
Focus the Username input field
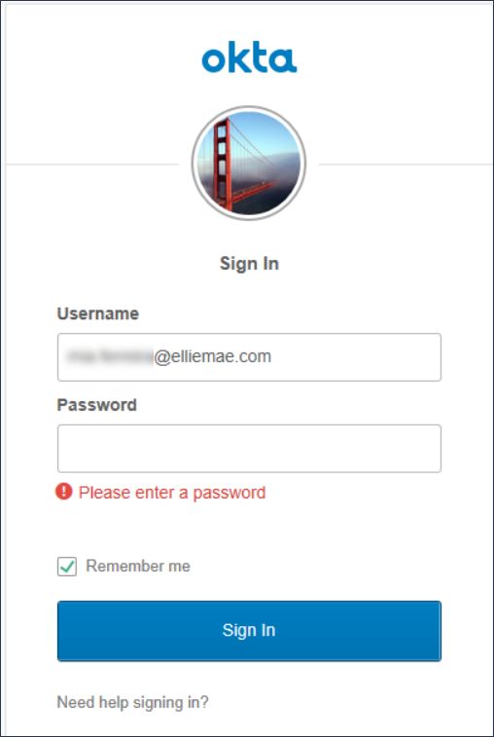(249, 357)
